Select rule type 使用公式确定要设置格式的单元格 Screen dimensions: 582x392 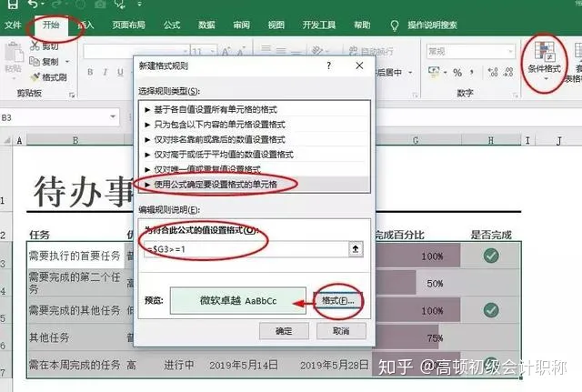click(x=255, y=184)
